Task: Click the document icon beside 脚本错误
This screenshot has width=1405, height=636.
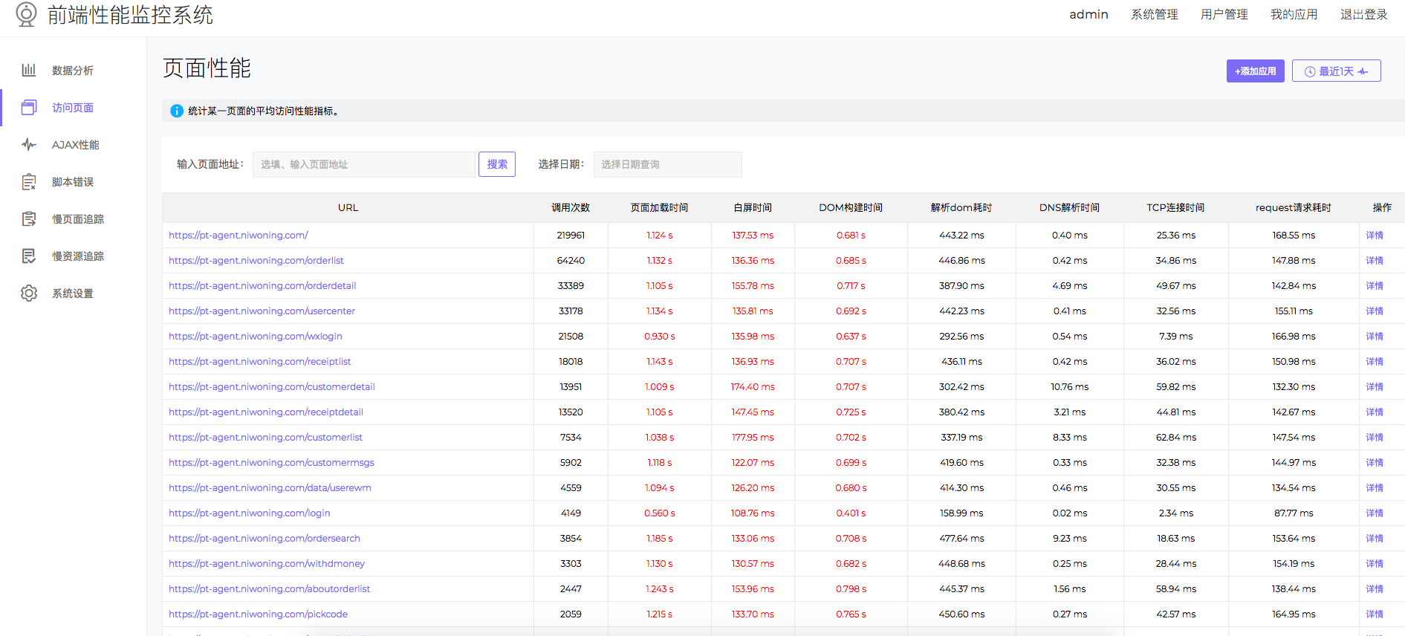Action: pyautogui.click(x=29, y=181)
